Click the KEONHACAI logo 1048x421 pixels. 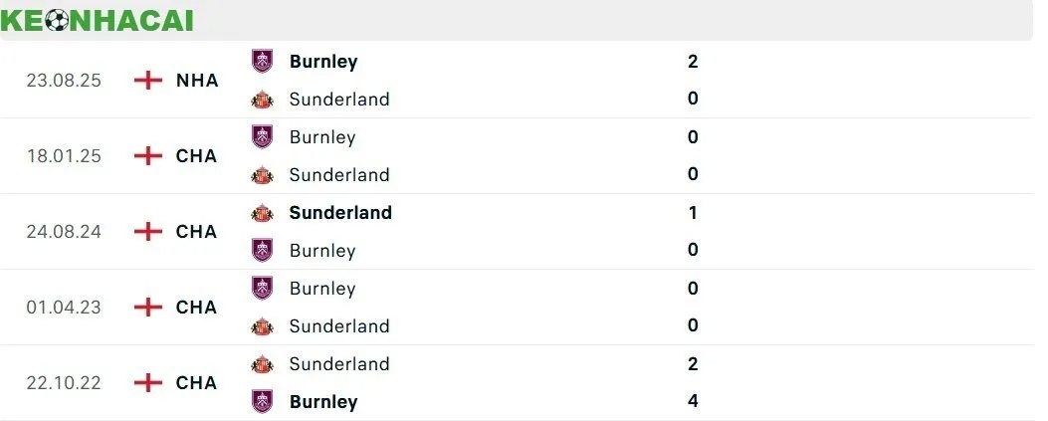tap(98, 20)
